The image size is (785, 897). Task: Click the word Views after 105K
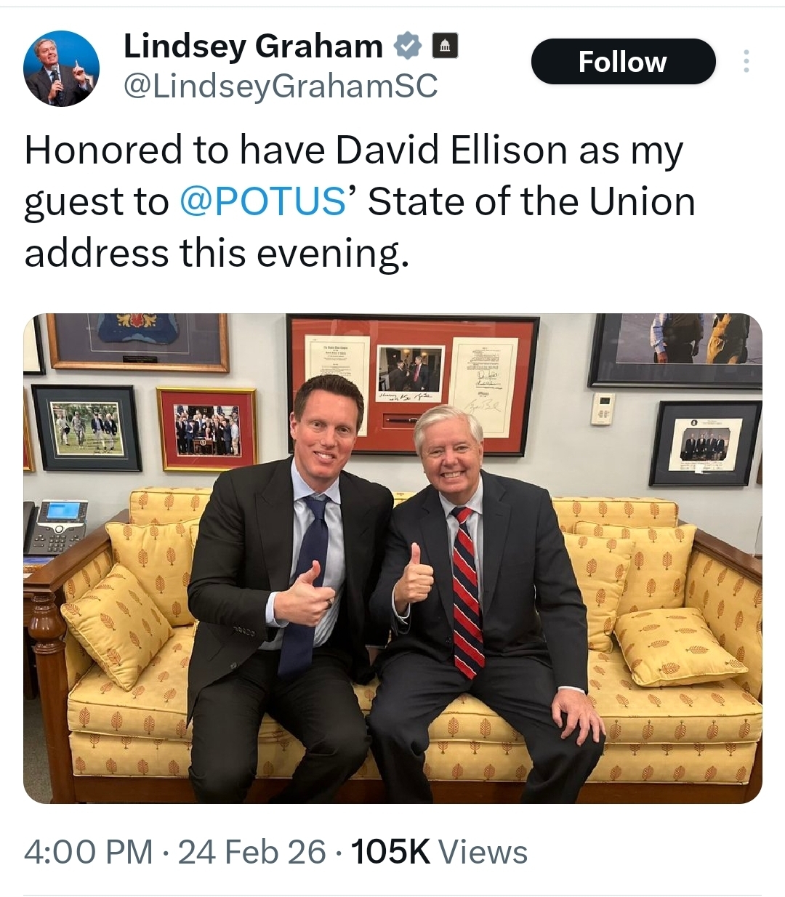(x=483, y=851)
